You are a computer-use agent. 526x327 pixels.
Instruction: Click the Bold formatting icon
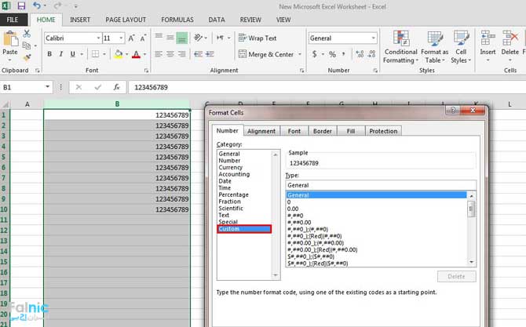[x=49, y=54]
